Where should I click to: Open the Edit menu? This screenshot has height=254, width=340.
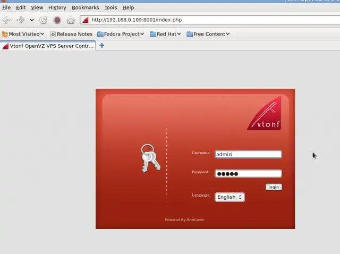21,7
